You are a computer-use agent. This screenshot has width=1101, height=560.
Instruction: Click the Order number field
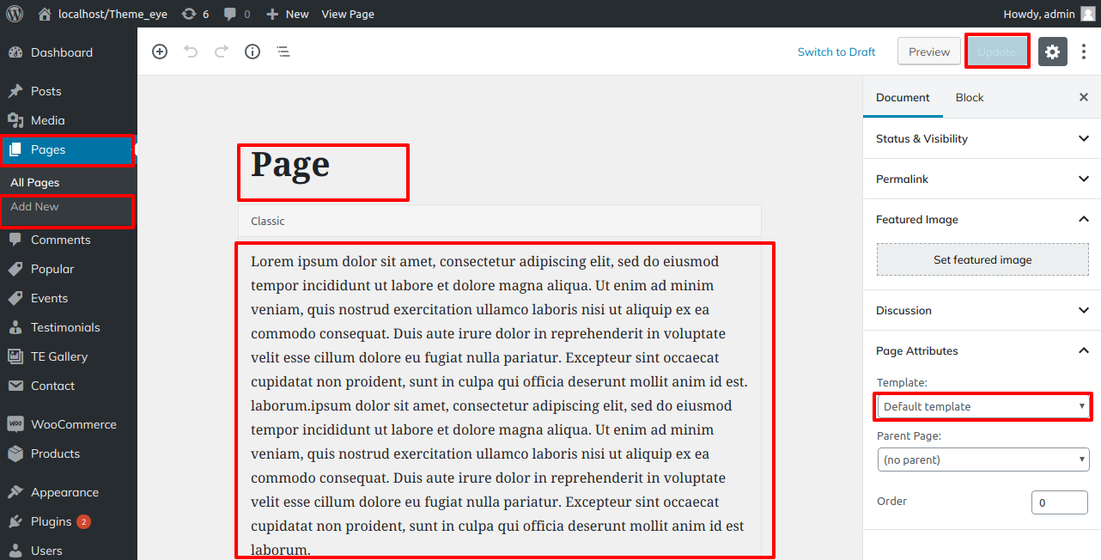(x=1059, y=502)
